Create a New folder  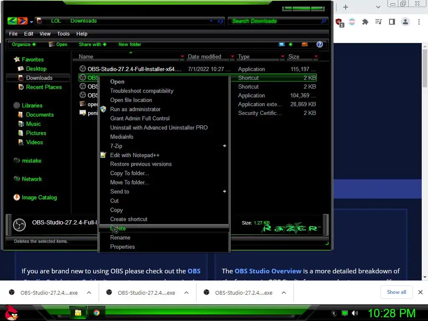pyautogui.click(x=130, y=44)
